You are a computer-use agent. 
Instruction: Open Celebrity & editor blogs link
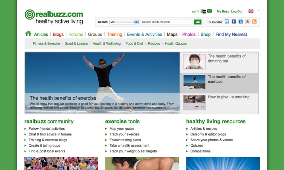click(208, 134)
